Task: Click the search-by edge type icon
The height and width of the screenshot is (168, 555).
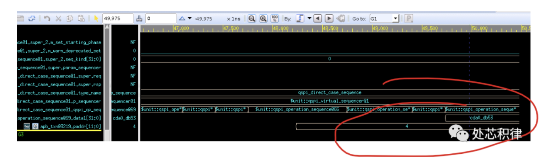Action: click(300, 18)
